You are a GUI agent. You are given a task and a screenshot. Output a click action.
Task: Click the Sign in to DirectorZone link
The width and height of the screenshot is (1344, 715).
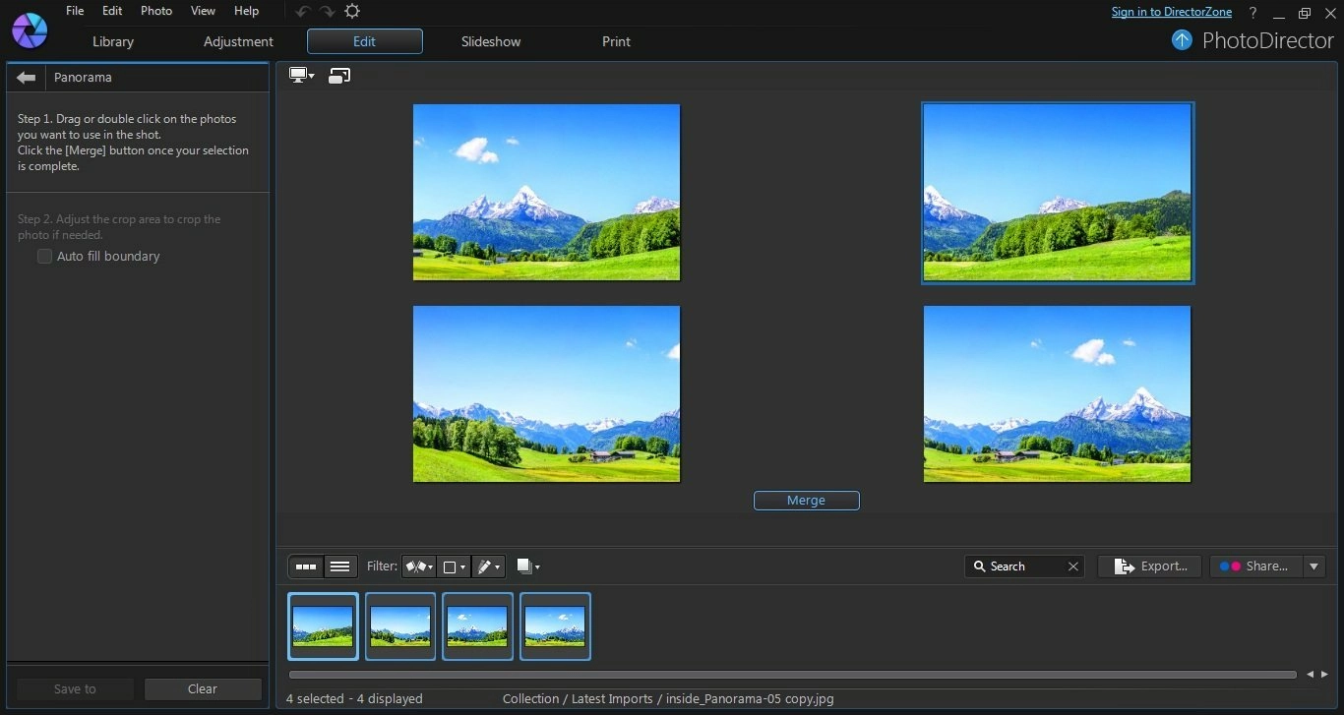click(1171, 12)
